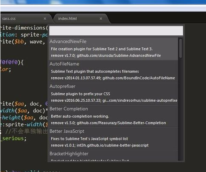Click AdvancedNewFile github.com/skuroda URL line
The height and width of the screenshot is (172, 206).
click(x=106, y=56)
